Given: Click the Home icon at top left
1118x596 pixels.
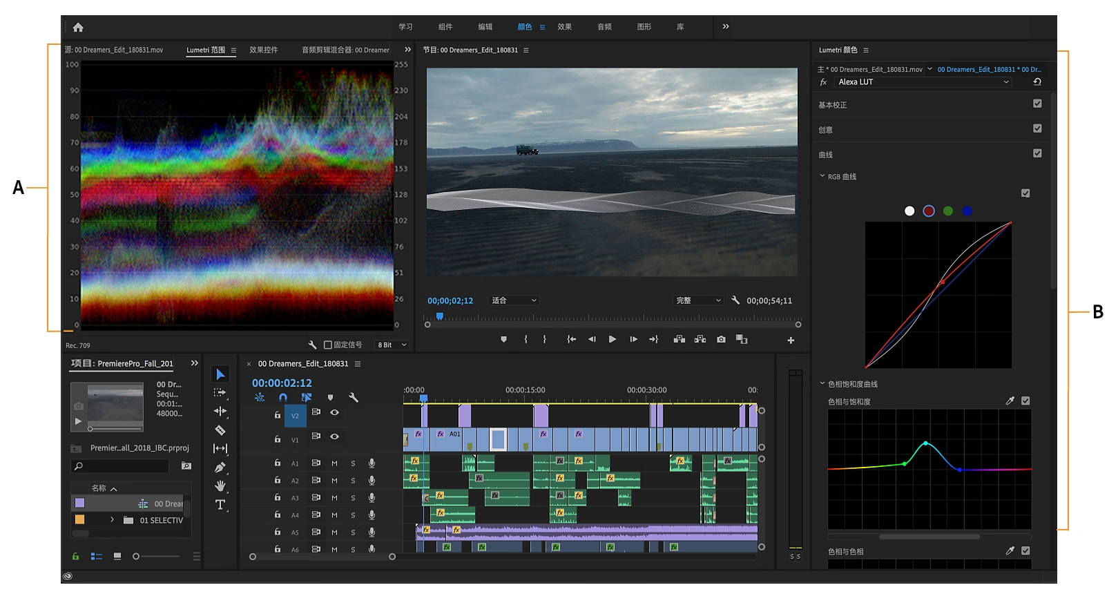Looking at the screenshot, I should (x=78, y=28).
